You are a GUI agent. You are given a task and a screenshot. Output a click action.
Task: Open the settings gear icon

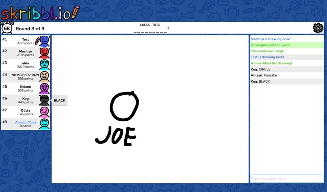(318, 28)
